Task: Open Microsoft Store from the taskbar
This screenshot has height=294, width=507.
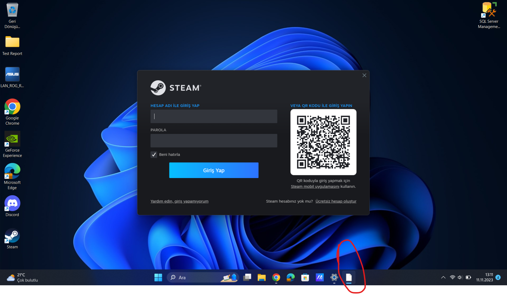Action: [305, 277]
